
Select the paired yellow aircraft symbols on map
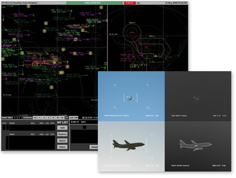(61, 72)
